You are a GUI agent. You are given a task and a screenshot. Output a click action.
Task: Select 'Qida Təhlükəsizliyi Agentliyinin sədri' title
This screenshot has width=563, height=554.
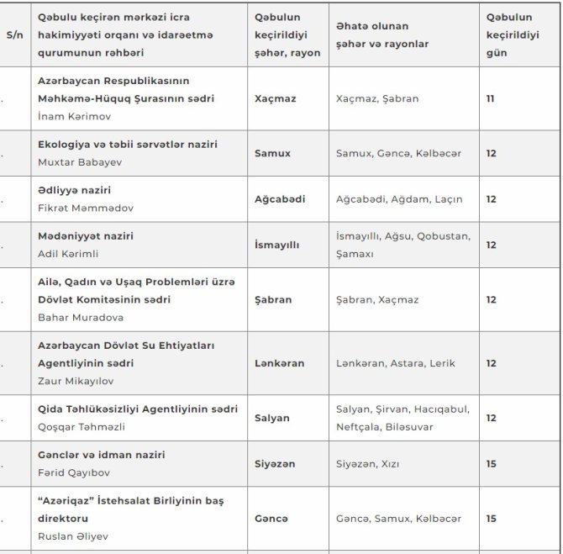[x=138, y=409]
